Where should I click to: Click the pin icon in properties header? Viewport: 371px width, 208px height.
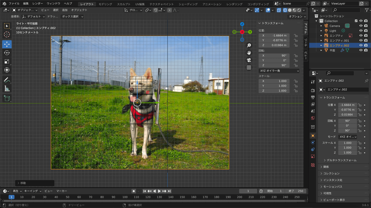pyautogui.click(x=367, y=81)
